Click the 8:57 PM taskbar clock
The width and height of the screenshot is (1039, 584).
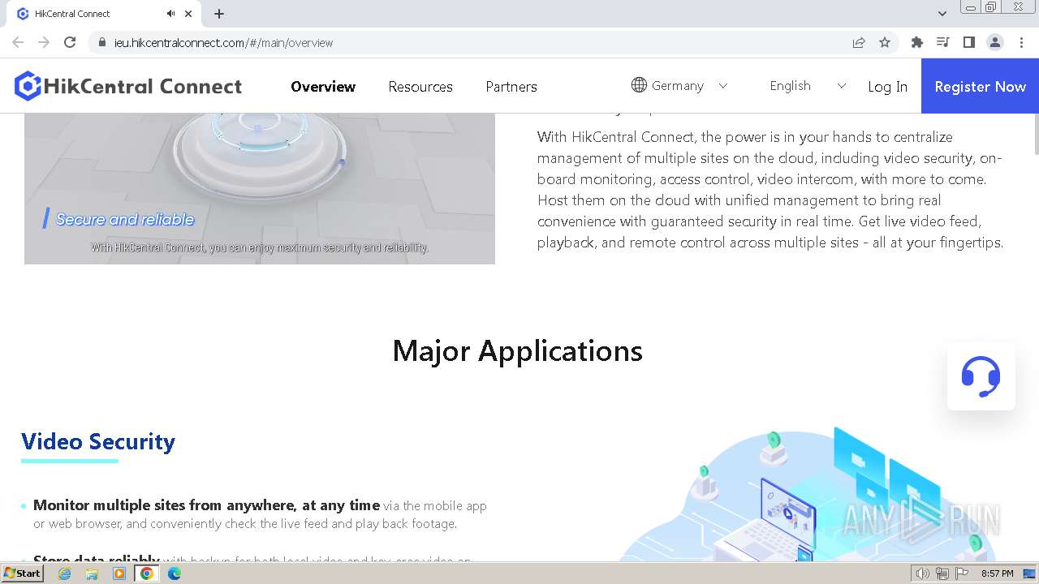(998, 573)
